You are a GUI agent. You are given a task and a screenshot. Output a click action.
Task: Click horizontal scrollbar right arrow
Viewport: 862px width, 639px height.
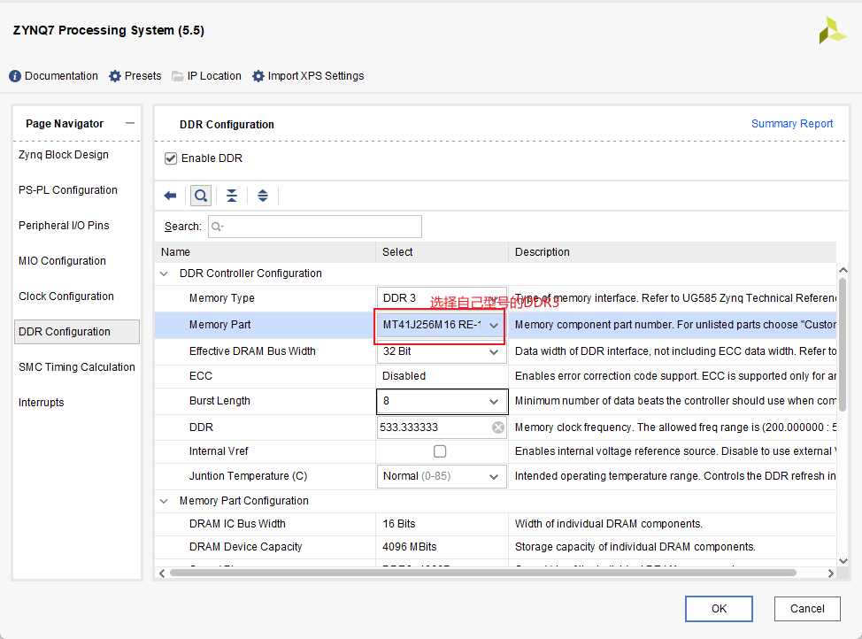[831, 573]
